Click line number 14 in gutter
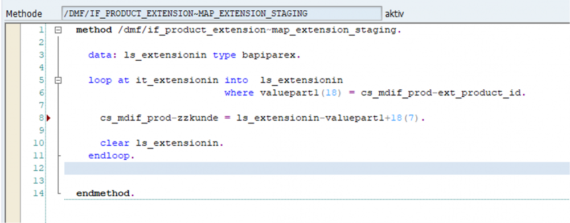This screenshot has width=570, height=223. click(x=38, y=193)
